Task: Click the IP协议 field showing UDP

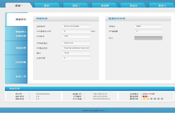Action: pos(148,26)
